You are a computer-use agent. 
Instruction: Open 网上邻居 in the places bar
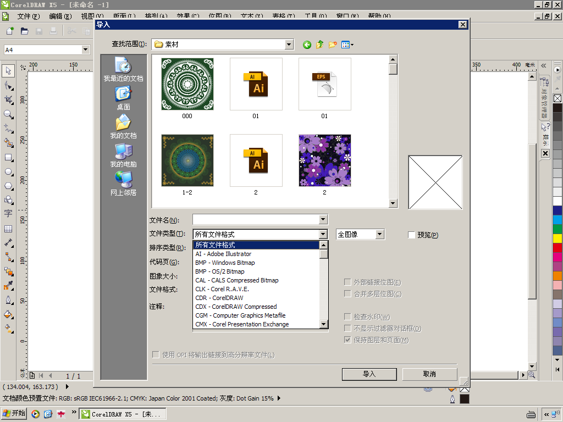pos(123,184)
